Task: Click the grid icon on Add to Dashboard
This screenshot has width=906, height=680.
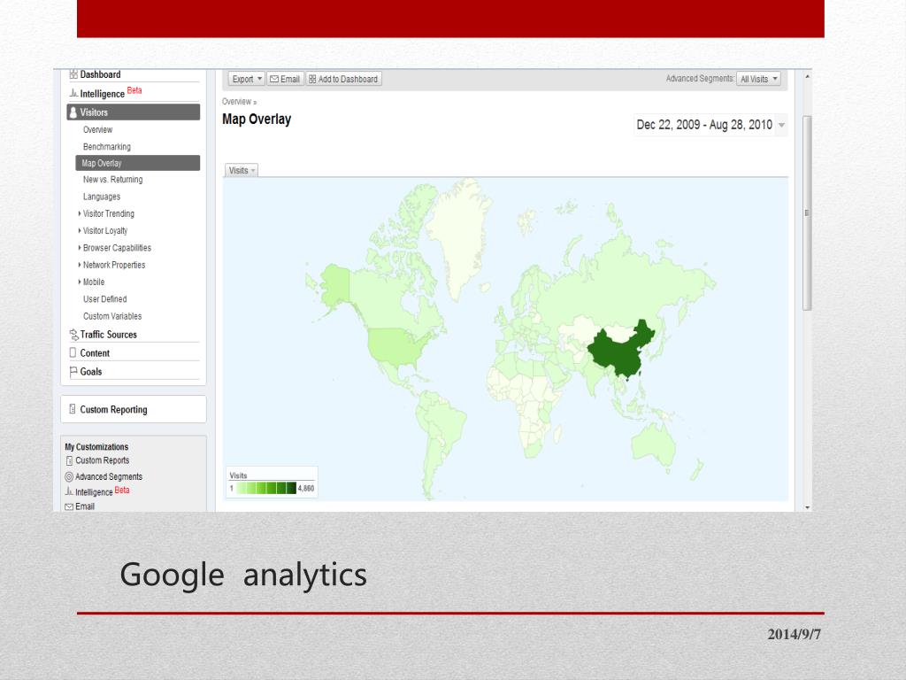Action: pos(312,79)
